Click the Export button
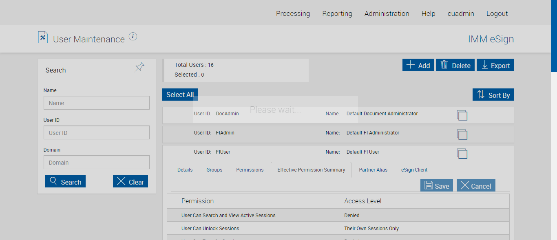The height and width of the screenshot is (240, 557). [x=495, y=65]
